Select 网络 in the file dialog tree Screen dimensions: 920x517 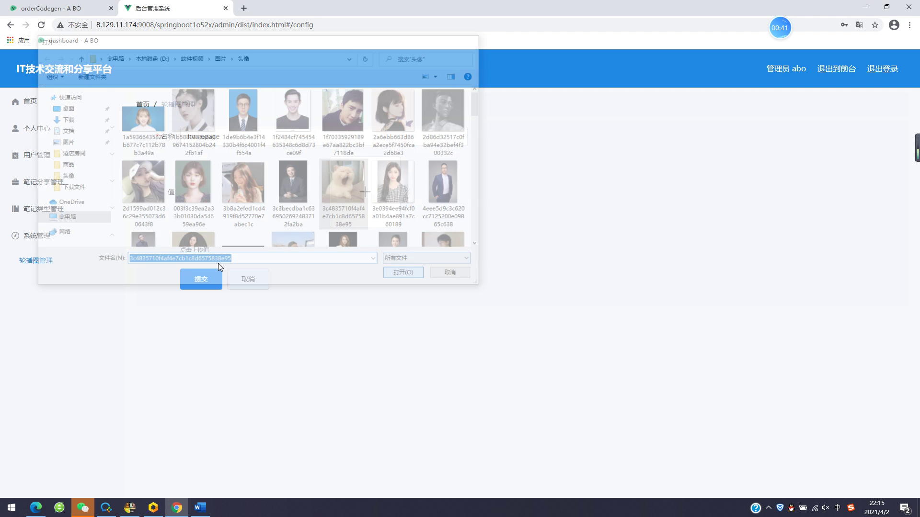[x=65, y=232]
